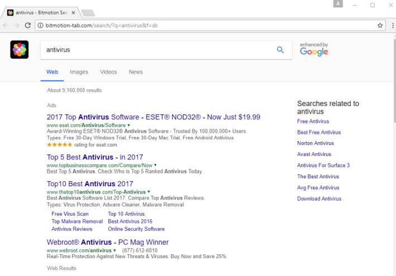This screenshot has width=396, height=276.
Task: Click the Ads label
Action: pyautogui.click(x=51, y=105)
